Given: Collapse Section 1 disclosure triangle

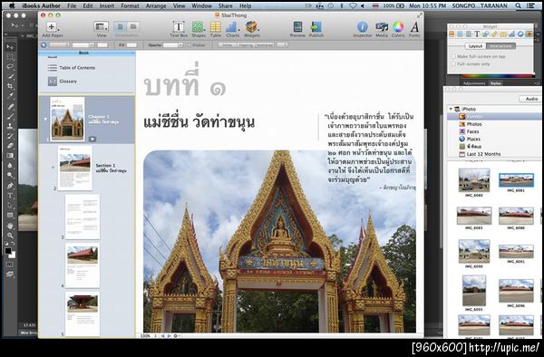Looking at the screenshot, I should [x=53, y=168].
